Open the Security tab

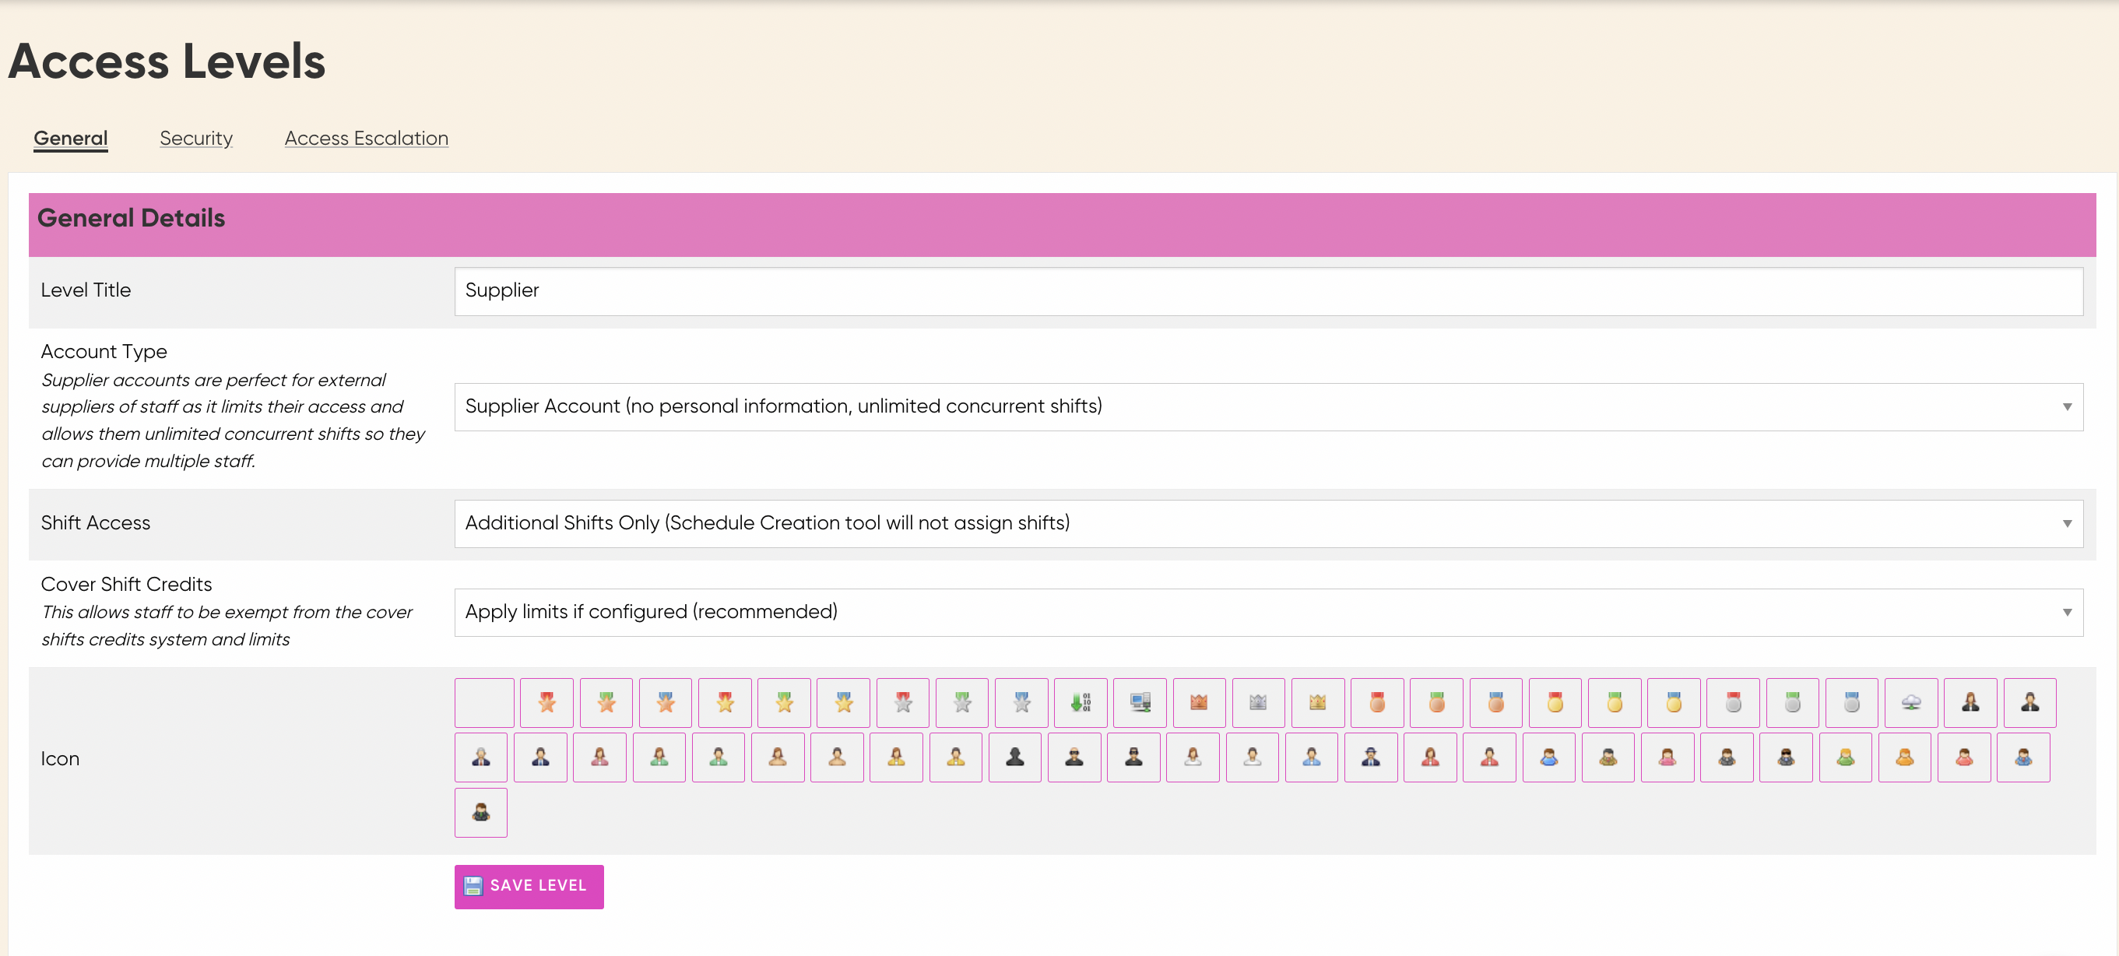195,139
